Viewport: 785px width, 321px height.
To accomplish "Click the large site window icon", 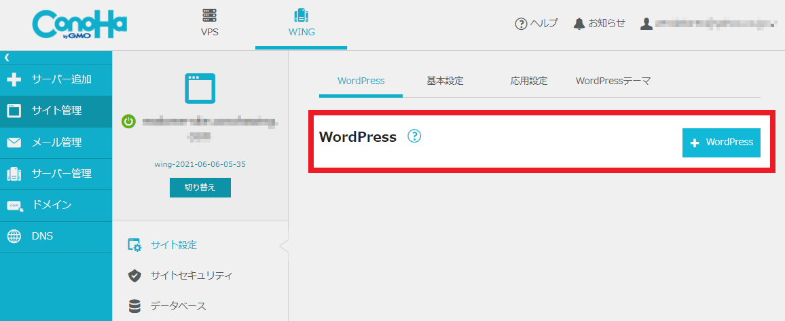I will coord(200,88).
